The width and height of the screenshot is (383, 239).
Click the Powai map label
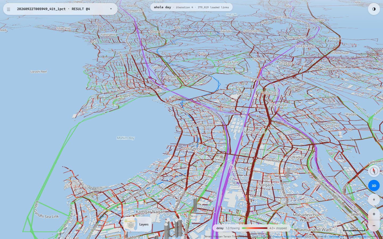[x=265, y=22]
